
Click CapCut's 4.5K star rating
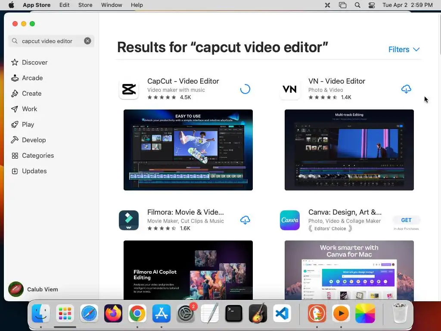(x=169, y=97)
